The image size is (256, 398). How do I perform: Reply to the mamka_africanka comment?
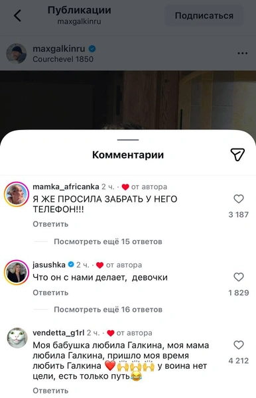[x=50, y=224]
